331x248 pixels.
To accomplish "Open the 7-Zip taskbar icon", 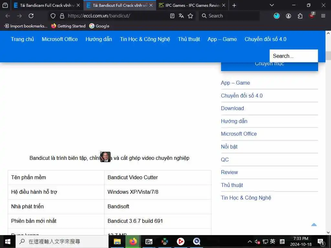I will (x=149, y=242).
